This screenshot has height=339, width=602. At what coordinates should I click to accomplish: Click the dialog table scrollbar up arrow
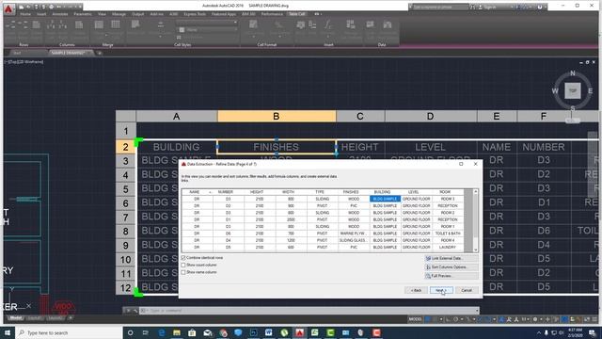point(475,191)
